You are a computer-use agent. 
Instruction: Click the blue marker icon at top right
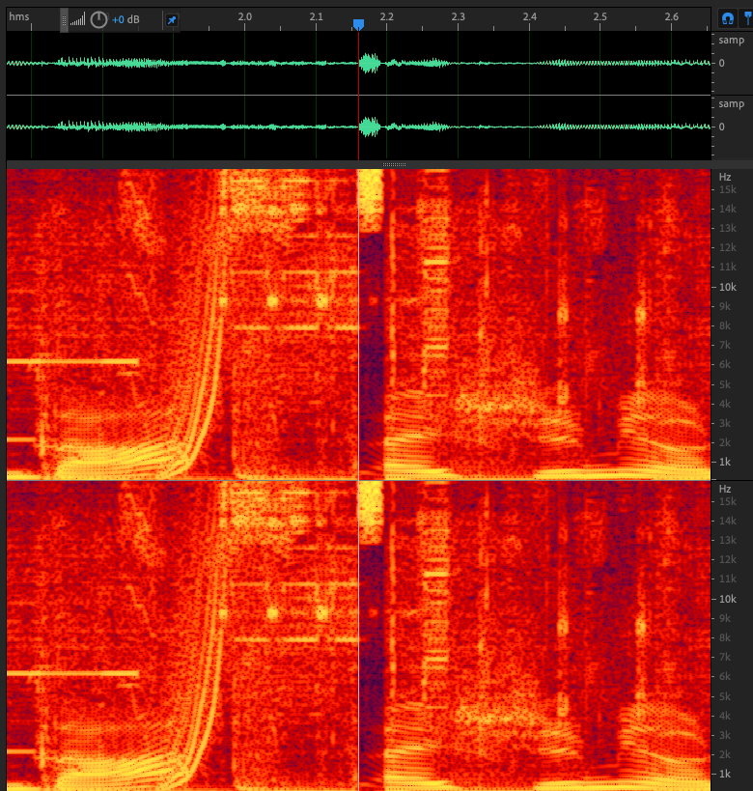click(x=748, y=18)
